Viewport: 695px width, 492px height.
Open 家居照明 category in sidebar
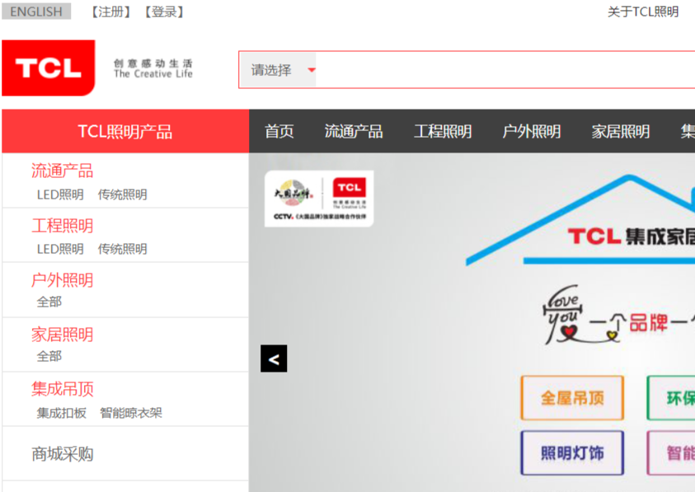[x=62, y=335]
